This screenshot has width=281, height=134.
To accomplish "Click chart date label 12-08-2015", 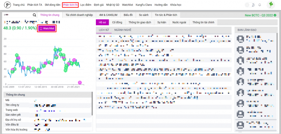I will click(41, 87).
